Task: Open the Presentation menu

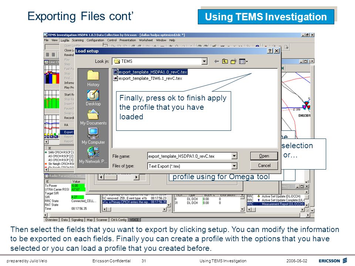Action: pos(128,40)
